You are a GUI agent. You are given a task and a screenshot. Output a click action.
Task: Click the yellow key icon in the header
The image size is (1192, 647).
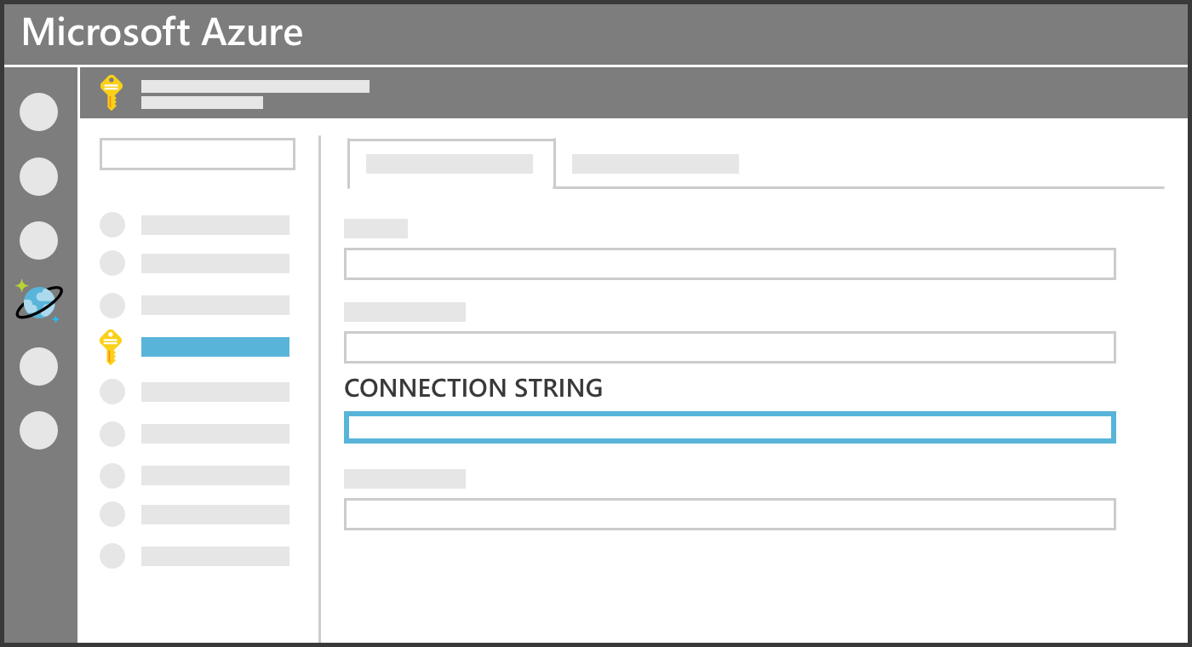112,93
